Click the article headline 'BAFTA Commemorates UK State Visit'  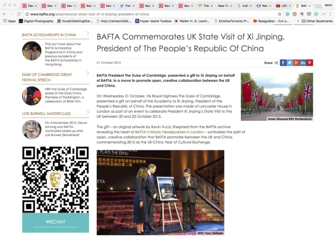pos(190,42)
